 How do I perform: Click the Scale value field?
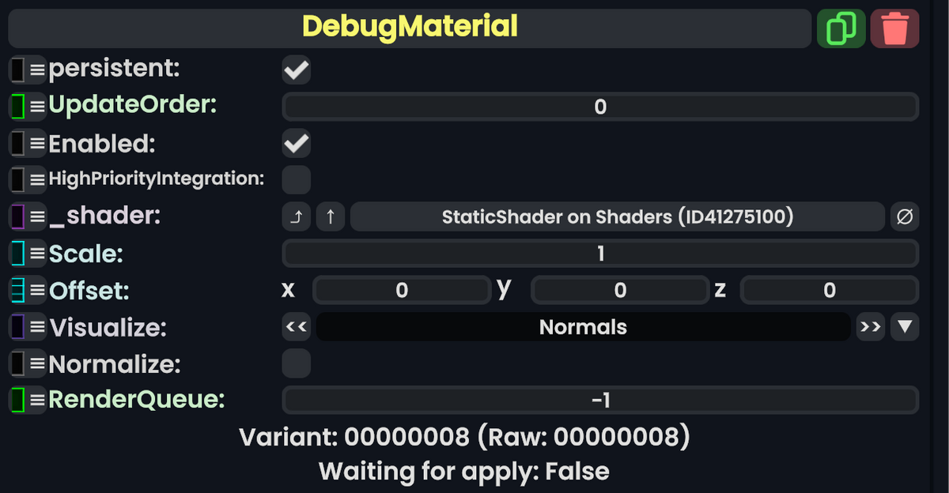click(599, 253)
